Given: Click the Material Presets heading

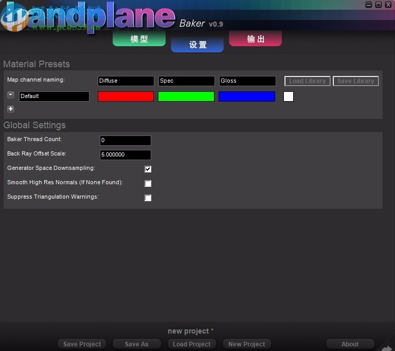Looking at the screenshot, I should click(37, 64).
